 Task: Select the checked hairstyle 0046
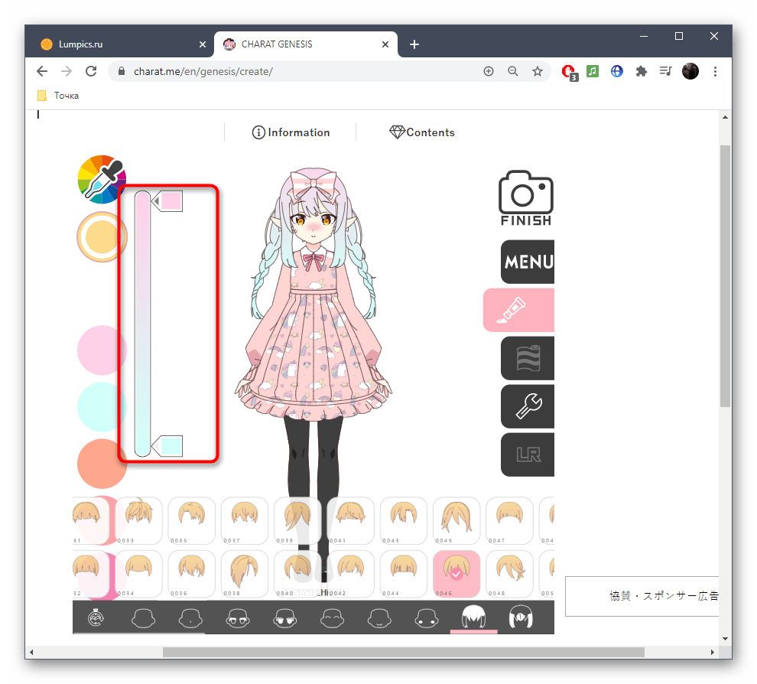coord(456,574)
